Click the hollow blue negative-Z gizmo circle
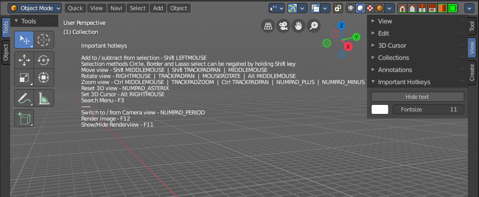This screenshot has width=479, height=197. point(342,54)
